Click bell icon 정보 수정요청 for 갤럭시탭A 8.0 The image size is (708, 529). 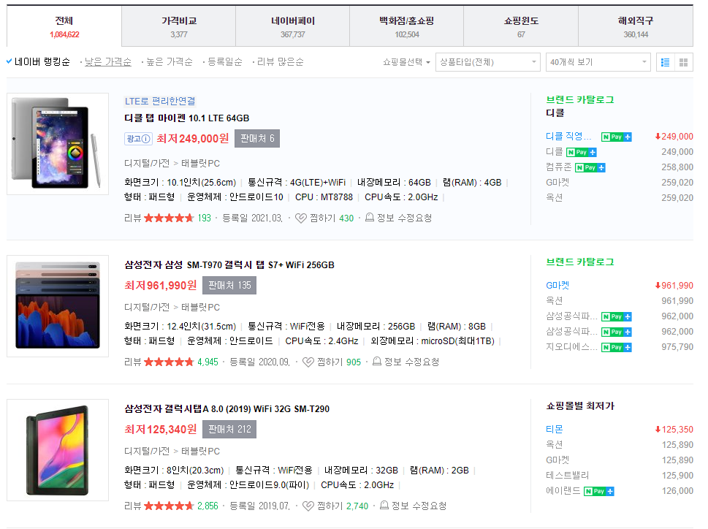tap(384, 506)
